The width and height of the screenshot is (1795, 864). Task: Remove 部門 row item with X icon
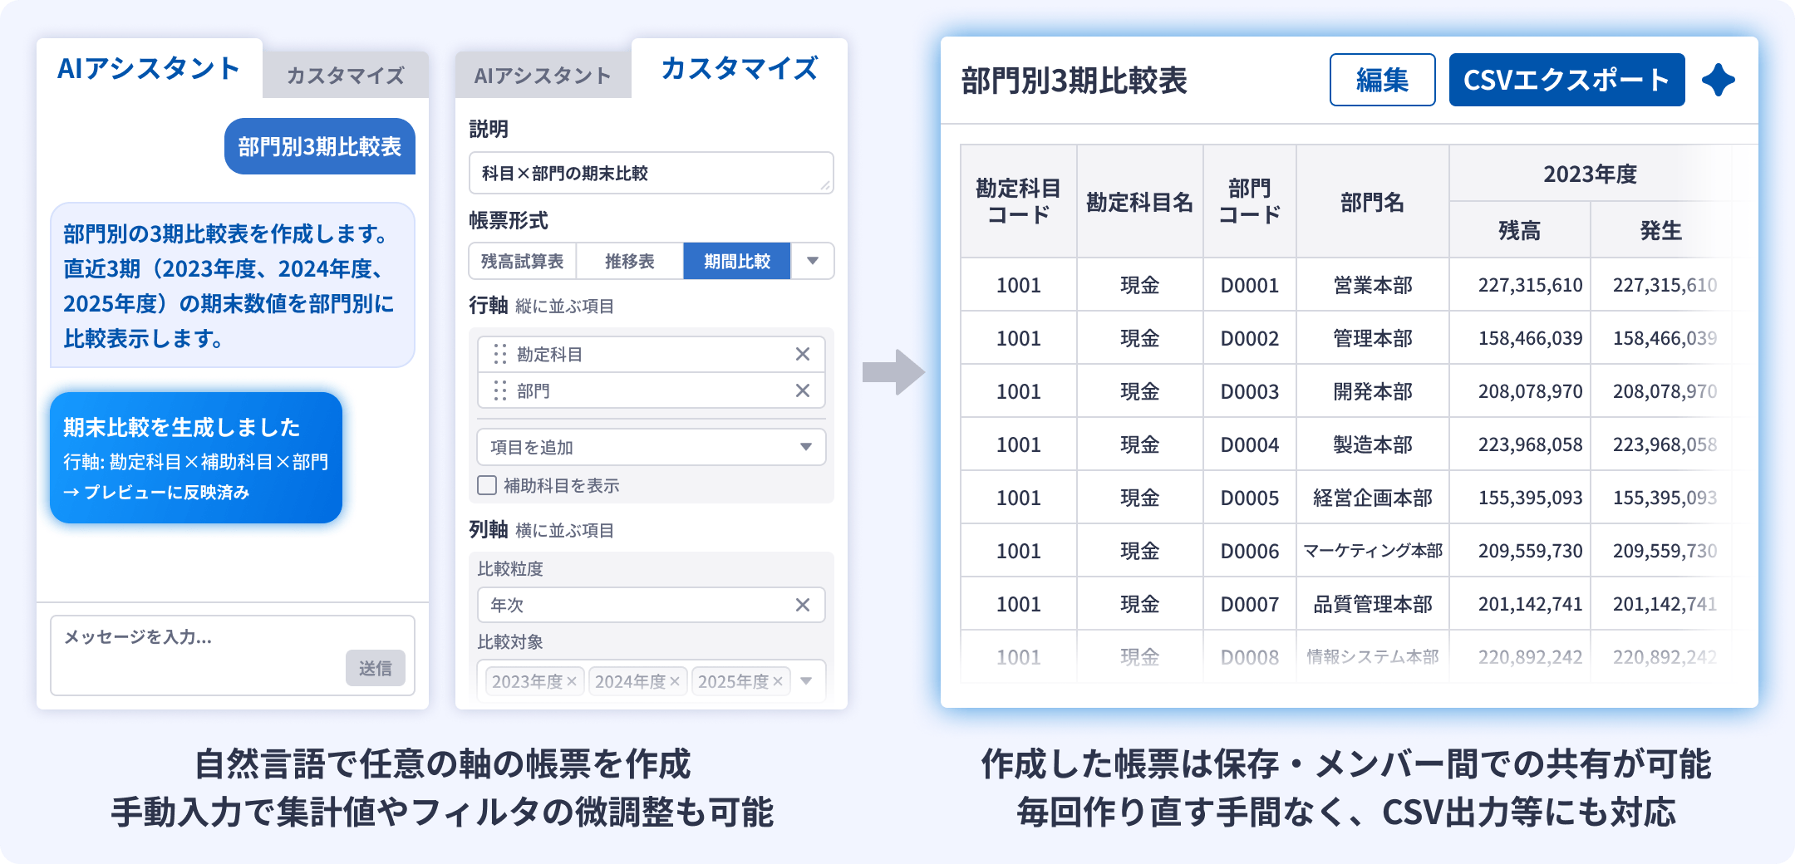point(802,391)
